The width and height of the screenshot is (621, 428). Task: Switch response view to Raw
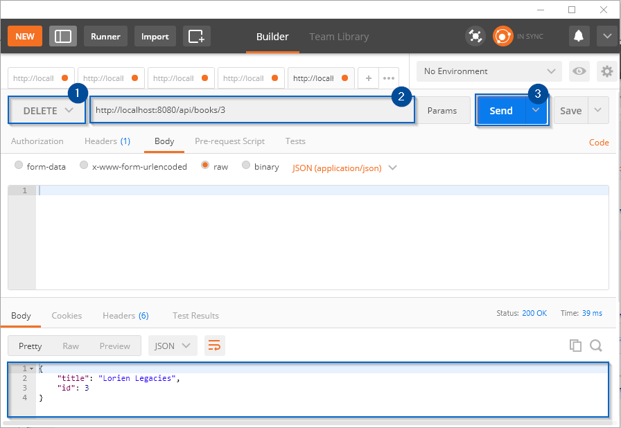71,346
